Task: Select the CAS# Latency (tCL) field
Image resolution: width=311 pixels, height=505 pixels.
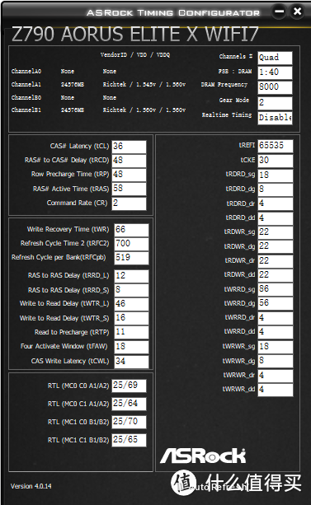Action: [129, 147]
